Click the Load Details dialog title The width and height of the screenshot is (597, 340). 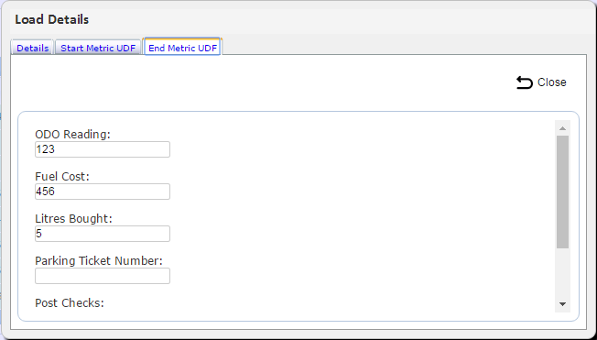[52, 19]
